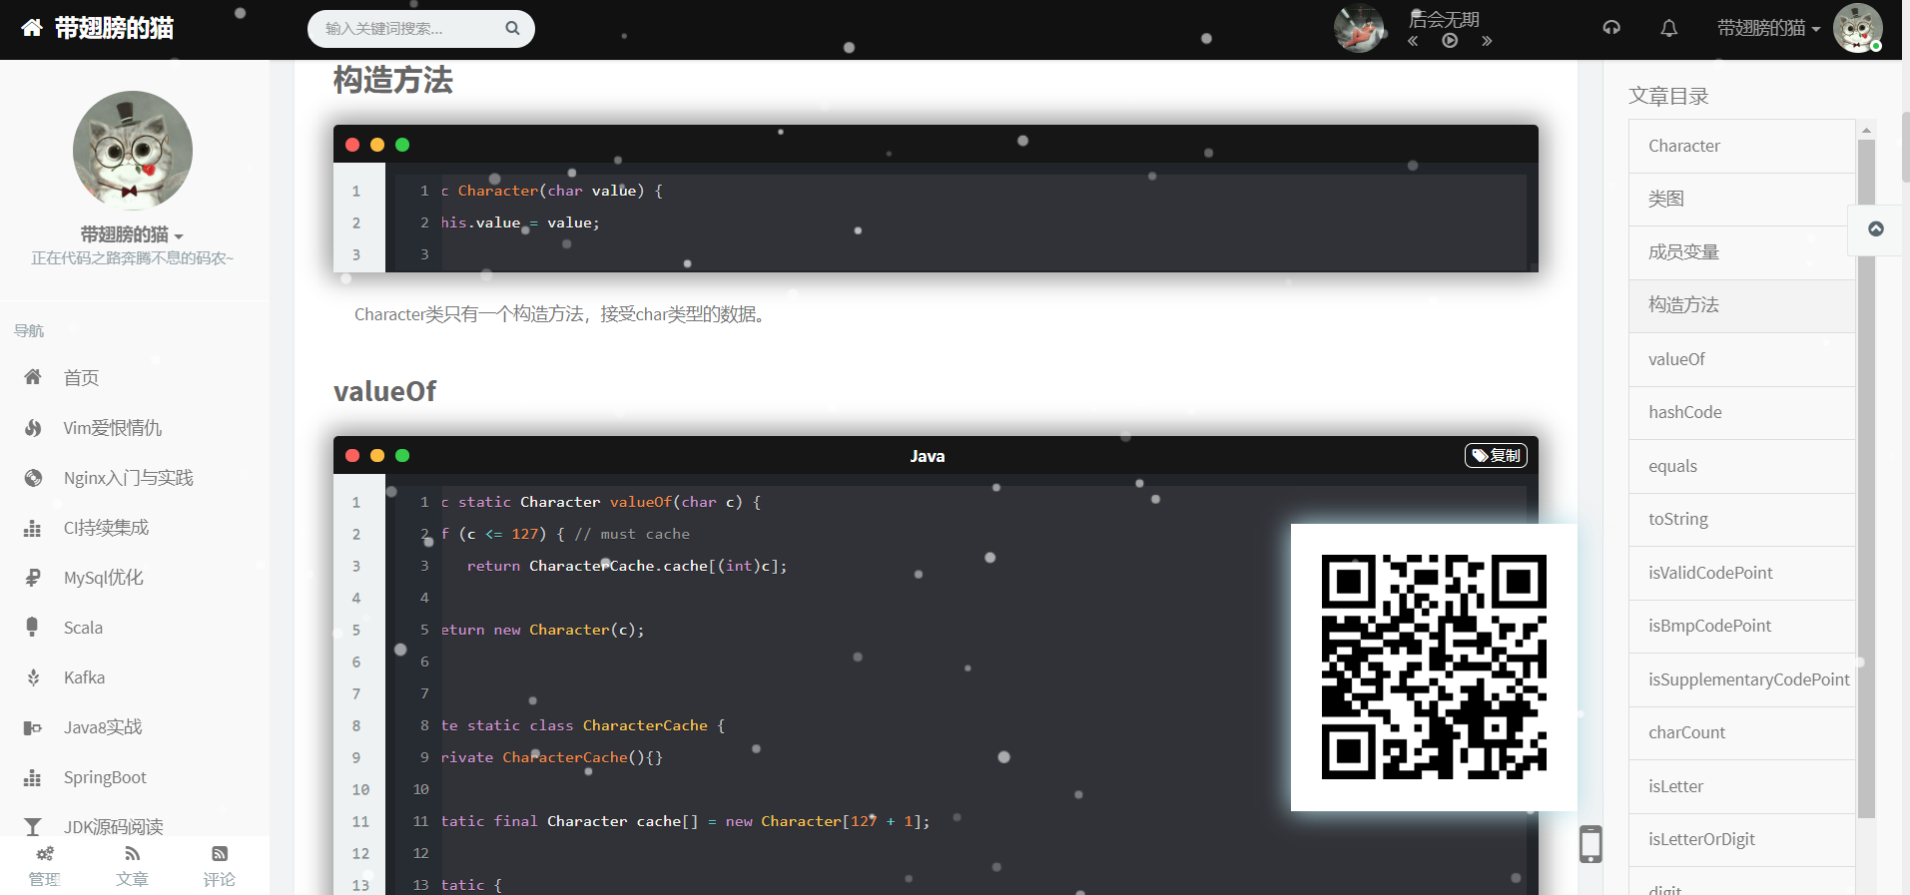Jump to isBmpCodePoint in contents
1910x895 pixels.
pyautogui.click(x=1742, y=626)
